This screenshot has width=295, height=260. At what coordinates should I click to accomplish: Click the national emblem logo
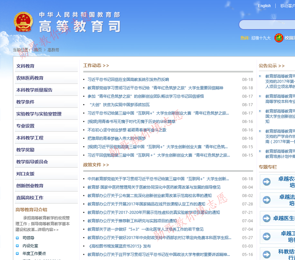(23, 22)
